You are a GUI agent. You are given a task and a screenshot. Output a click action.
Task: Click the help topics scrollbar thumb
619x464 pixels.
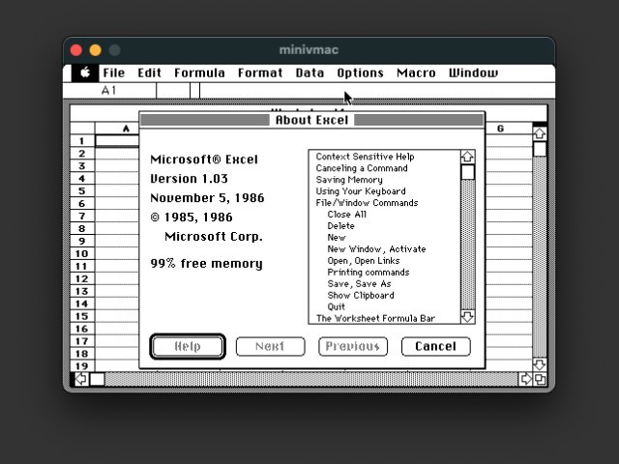coord(468,172)
